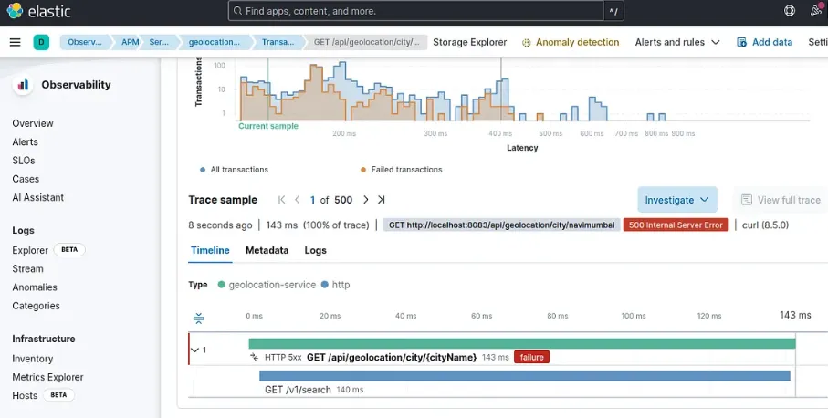The width and height of the screenshot is (828, 418).
Task: Open the newsfeed notifications icon
Action: tap(816, 11)
